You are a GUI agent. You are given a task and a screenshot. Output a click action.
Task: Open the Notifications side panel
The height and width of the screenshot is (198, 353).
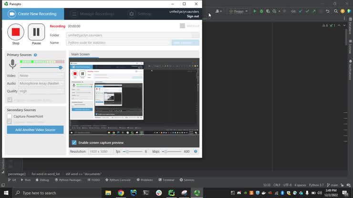(350, 70)
